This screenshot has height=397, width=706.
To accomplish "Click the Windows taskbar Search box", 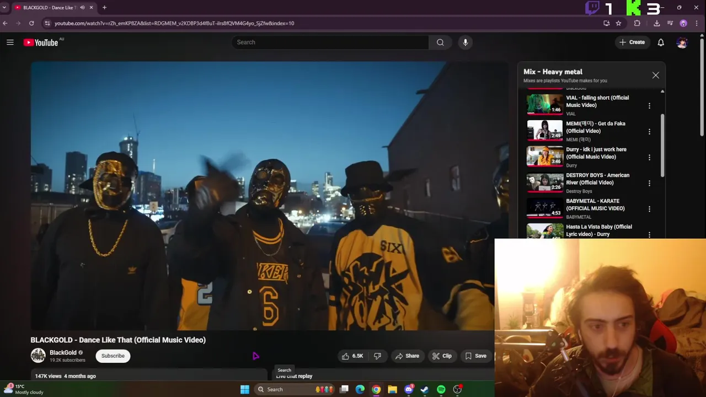I will tap(295, 389).
